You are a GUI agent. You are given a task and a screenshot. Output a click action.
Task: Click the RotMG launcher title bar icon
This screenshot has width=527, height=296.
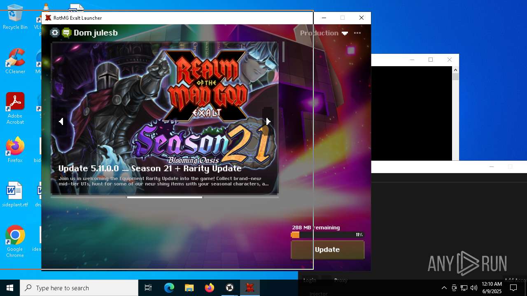(x=48, y=18)
